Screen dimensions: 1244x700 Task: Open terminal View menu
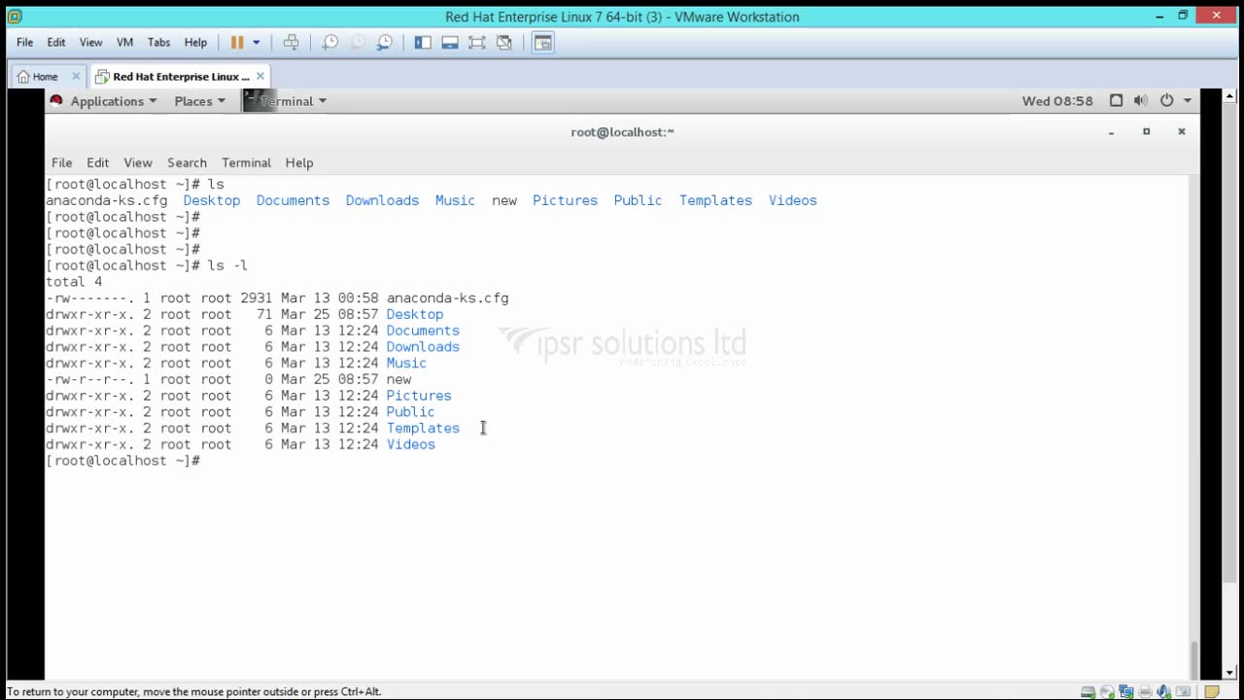tap(137, 162)
